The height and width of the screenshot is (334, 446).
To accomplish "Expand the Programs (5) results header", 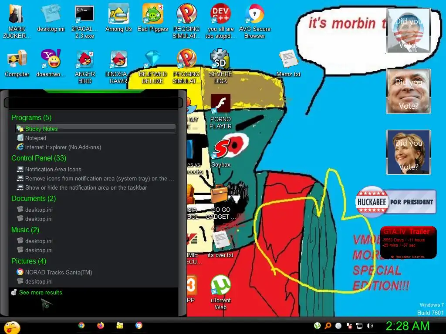I will [31, 117].
